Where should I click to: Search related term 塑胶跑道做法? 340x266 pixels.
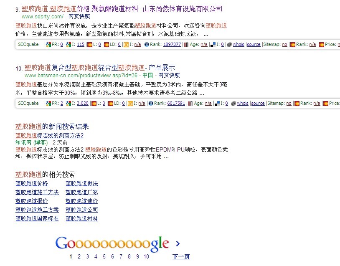point(82,184)
